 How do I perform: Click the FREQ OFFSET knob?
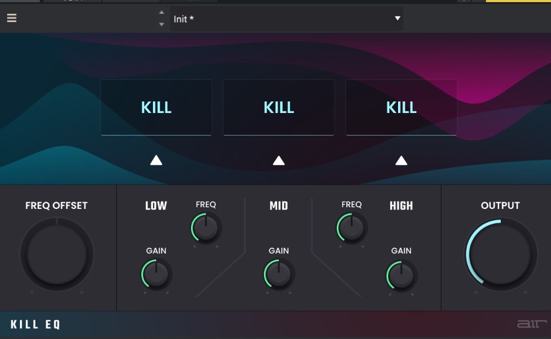[57, 255]
